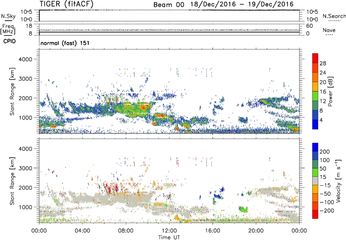The height and width of the screenshot is (240, 346).
Task: Click the 'Nave' legend label
Action: click(329, 30)
